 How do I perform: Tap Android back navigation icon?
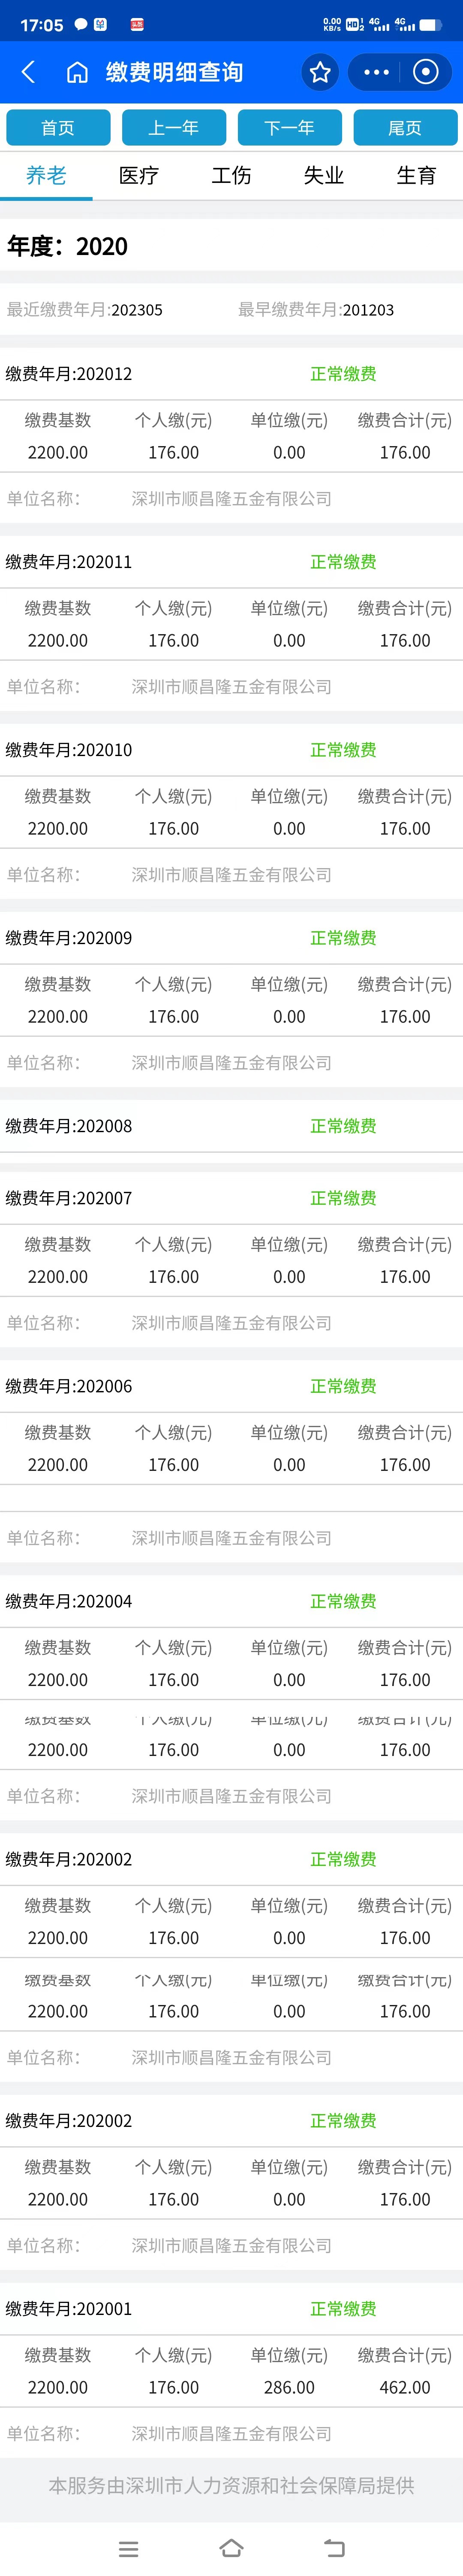(334, 2548)
